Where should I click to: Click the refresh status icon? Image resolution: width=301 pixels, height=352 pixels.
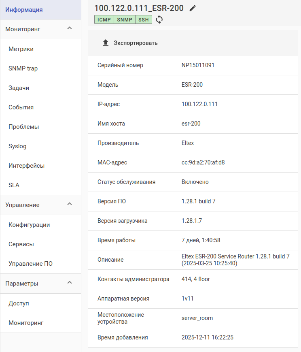pyautogui.click(x=159, y=19)
